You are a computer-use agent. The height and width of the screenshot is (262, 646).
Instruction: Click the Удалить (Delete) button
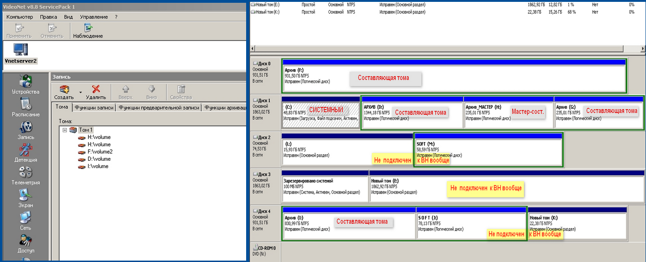click(96, 92)
